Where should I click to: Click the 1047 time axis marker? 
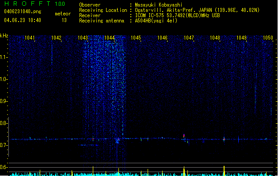coord(189,38)
